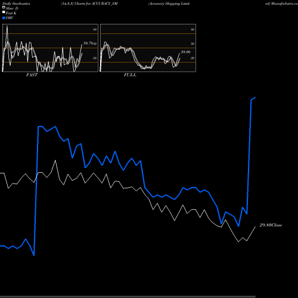This screenshot has height=298, width=298.
Task: Click the FAST chart label
Action: [32, 75]
